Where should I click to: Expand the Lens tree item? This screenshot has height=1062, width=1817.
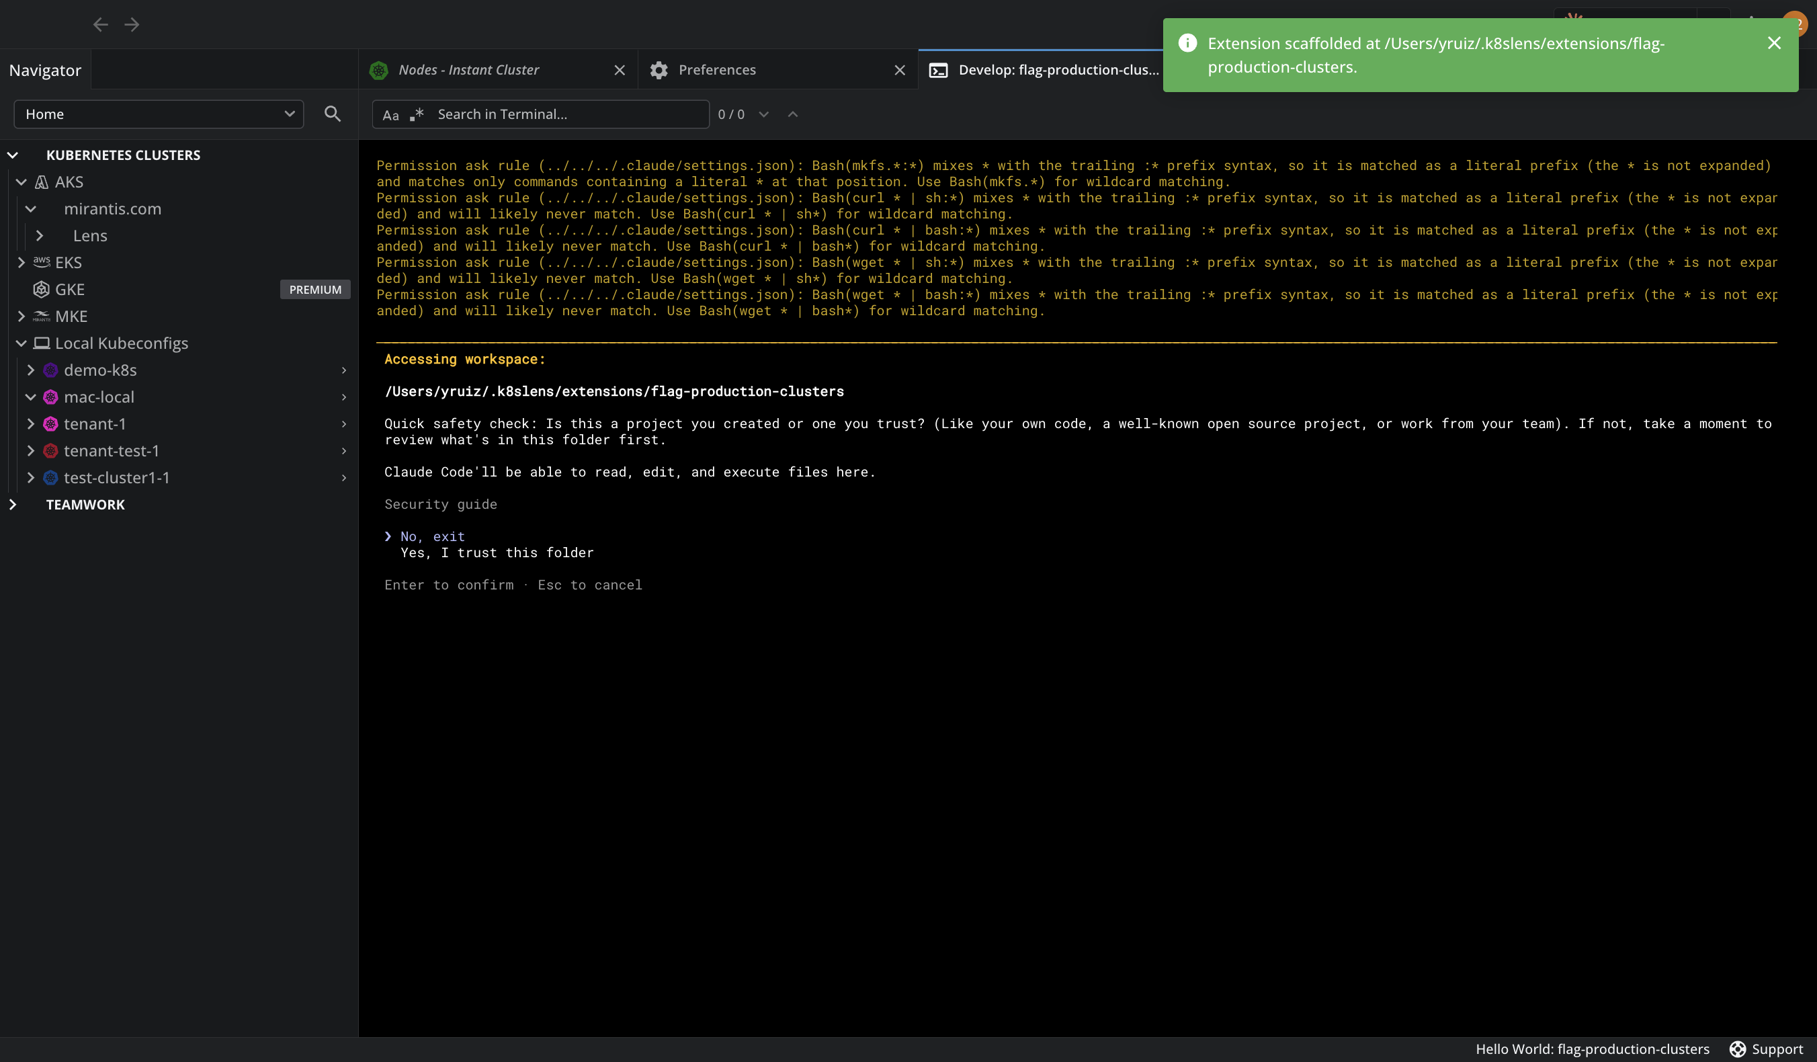[x=40, y=236]
